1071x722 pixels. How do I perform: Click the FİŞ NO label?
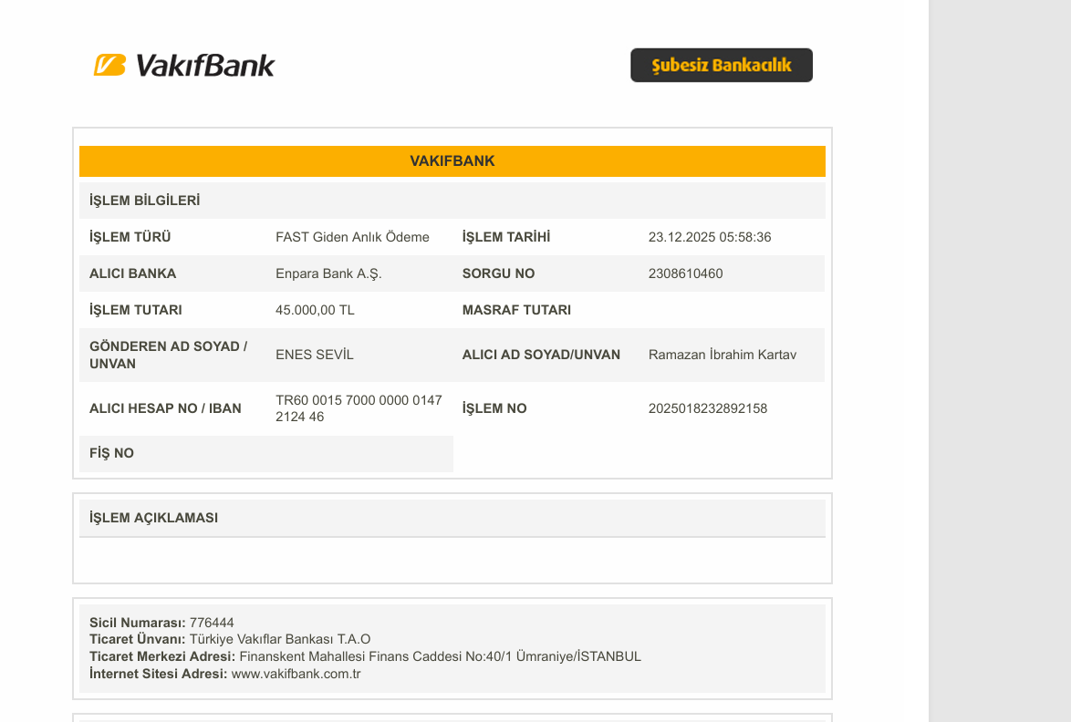coord(111,453)
